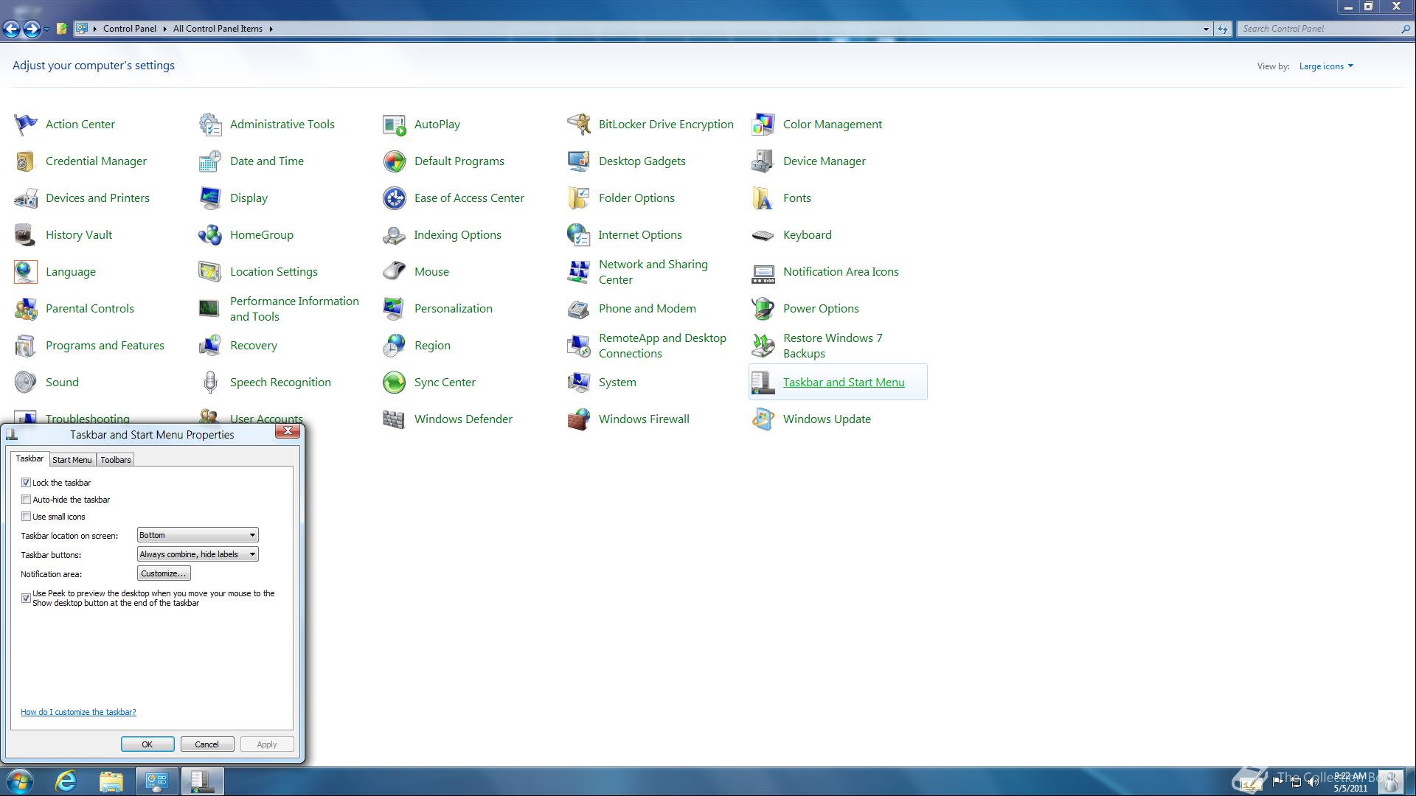Click the Apply button
1416x796 pixels.
[x=267, y=744]
